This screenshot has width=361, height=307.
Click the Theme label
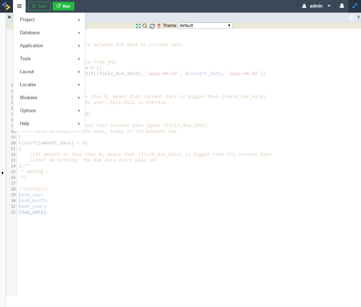(170, 26)
